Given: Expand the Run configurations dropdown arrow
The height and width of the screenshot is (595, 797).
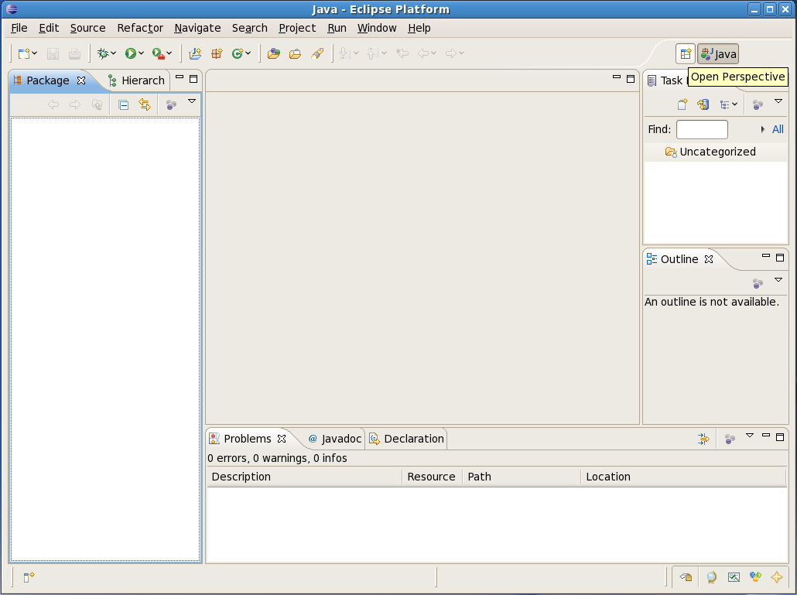Looking at the screenshot, I should [x=142, y=53].
